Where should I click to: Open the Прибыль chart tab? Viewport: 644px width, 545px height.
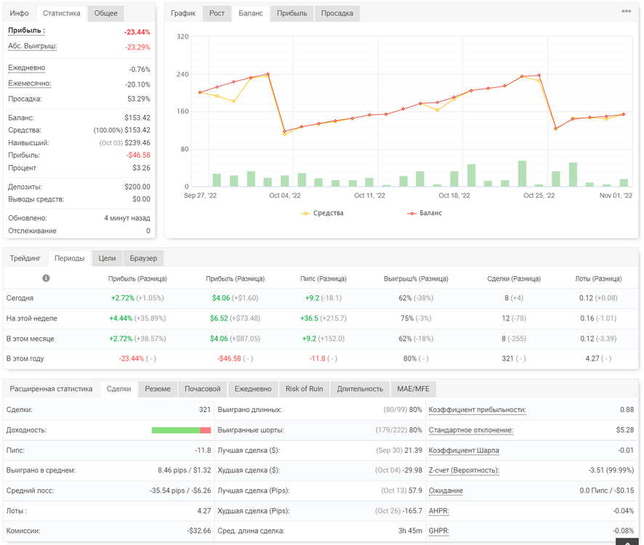tap(292, 13)
